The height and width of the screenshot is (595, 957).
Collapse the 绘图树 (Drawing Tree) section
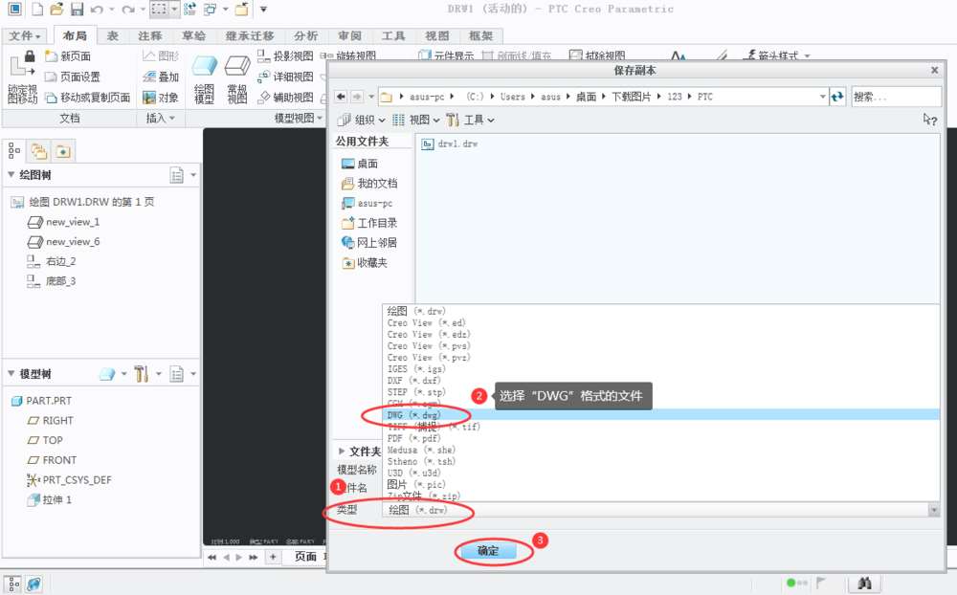[11, 175]
